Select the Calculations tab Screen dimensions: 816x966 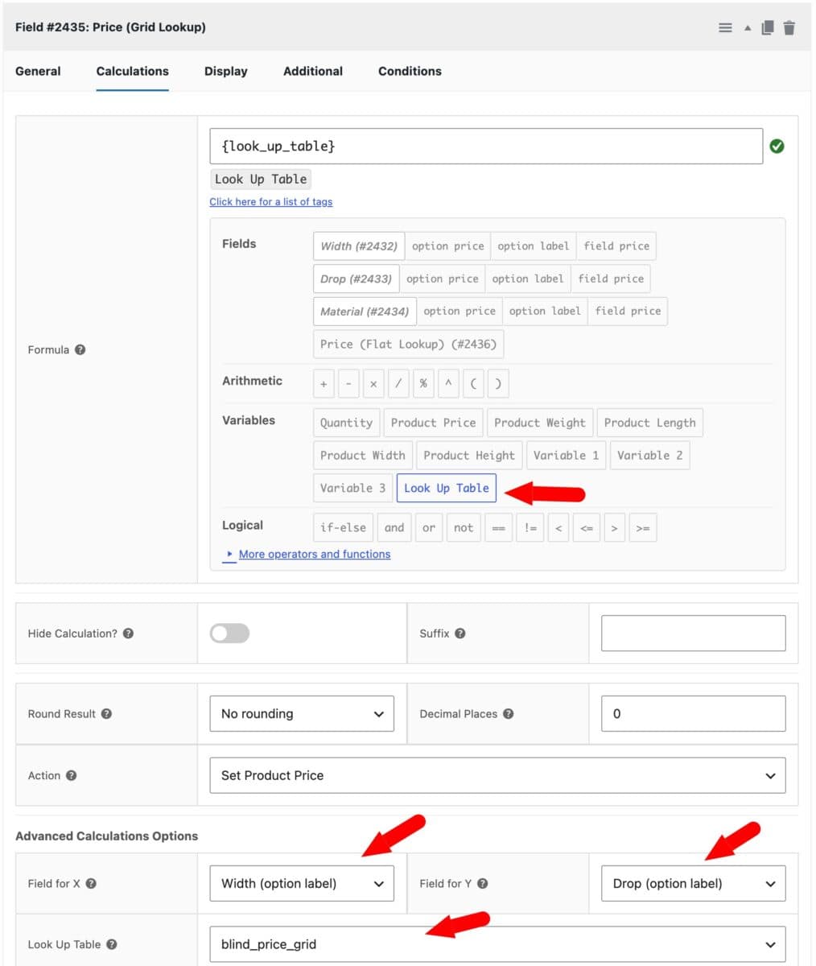pyautogui.click(x=133, y=71)
